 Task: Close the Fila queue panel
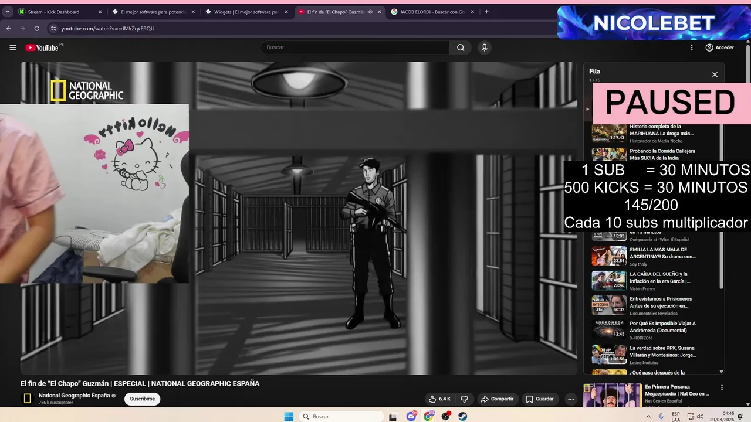pyautogui.click(x=715, y=74)
